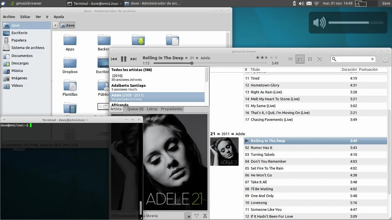Pause playback of Rolling In The Deep

(x=124, y=59)
